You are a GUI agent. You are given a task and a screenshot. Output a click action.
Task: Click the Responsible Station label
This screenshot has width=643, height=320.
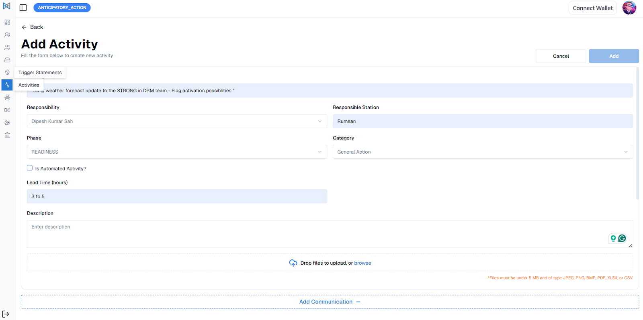pyautogui.click(x=356, y=107)
